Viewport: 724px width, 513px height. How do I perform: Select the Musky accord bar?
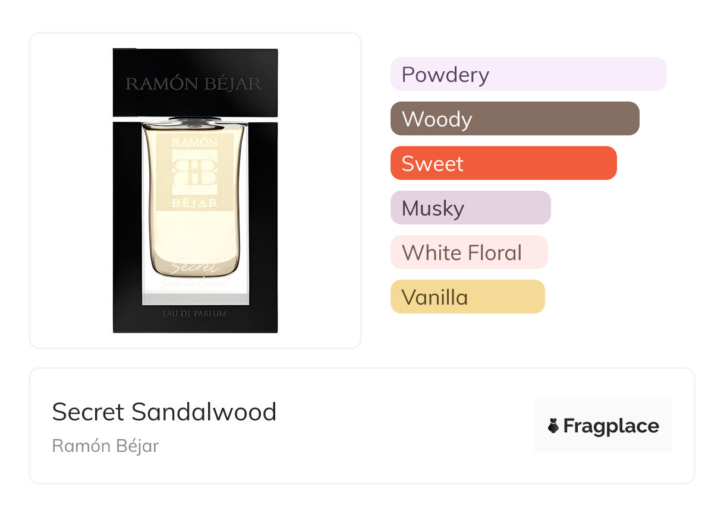[x=470, y=208]
